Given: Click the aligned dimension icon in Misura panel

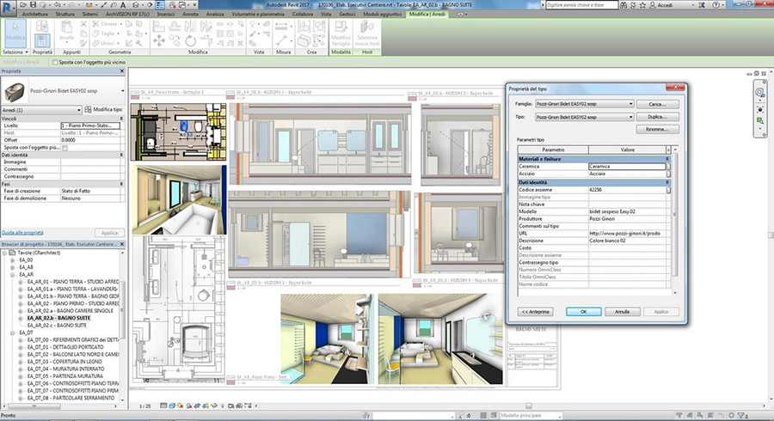Looking at the screenshot, I should point(283,40).
